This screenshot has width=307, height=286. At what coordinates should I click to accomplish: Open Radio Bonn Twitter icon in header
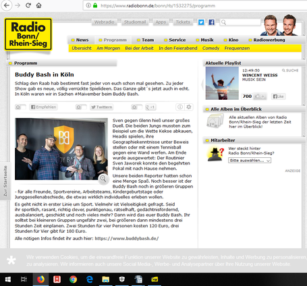[201, 22]
